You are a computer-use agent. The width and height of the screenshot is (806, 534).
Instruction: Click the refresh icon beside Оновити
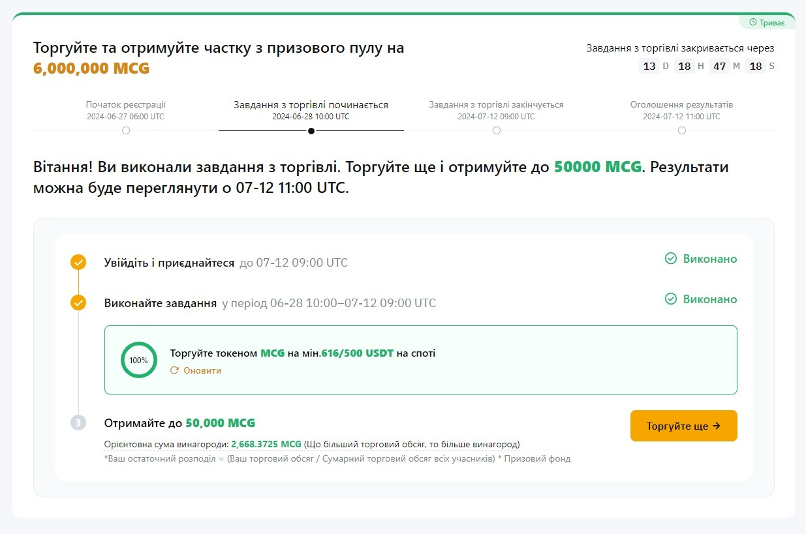pyautogui.click(x=174, y=370)
